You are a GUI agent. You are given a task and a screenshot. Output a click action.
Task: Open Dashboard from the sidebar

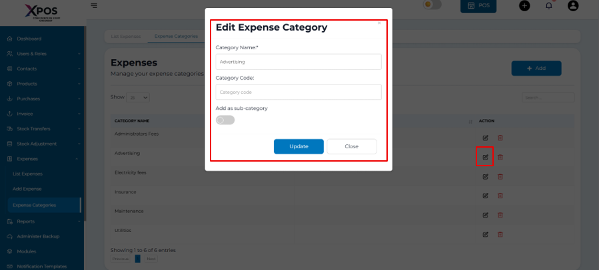click(29, 39)
